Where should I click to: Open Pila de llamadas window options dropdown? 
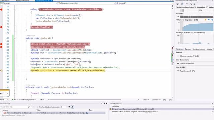212,104
